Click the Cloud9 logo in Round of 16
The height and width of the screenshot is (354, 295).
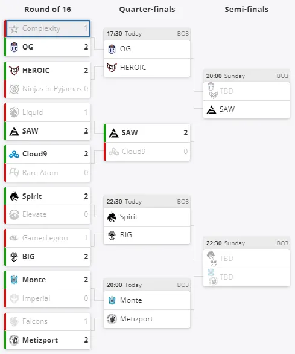click(14, 154)
